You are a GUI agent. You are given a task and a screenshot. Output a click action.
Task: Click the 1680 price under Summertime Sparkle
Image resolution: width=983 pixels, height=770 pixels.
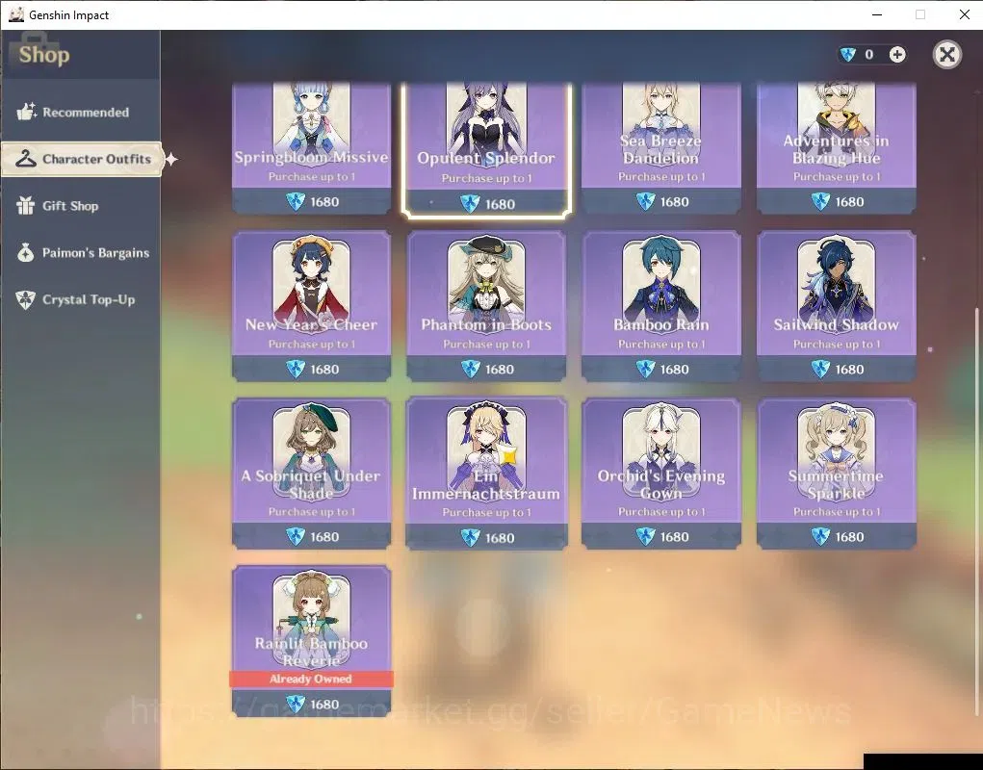click(x=849, y=536)
